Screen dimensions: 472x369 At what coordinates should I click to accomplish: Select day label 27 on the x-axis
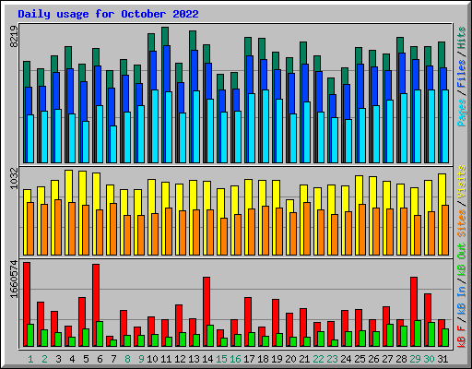[x=387, y=359]
